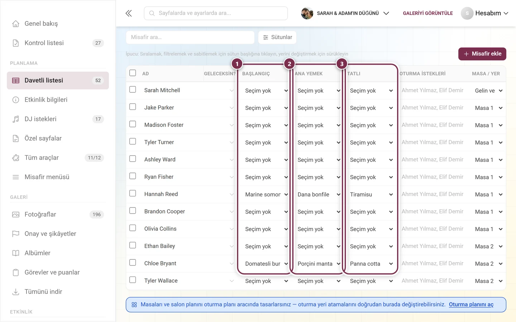Open Chloe Bryant's Panna cotta dessert dropdown
Image resolution: width=516 pixels, height=322 pixels.
click(x=371, y=264)
